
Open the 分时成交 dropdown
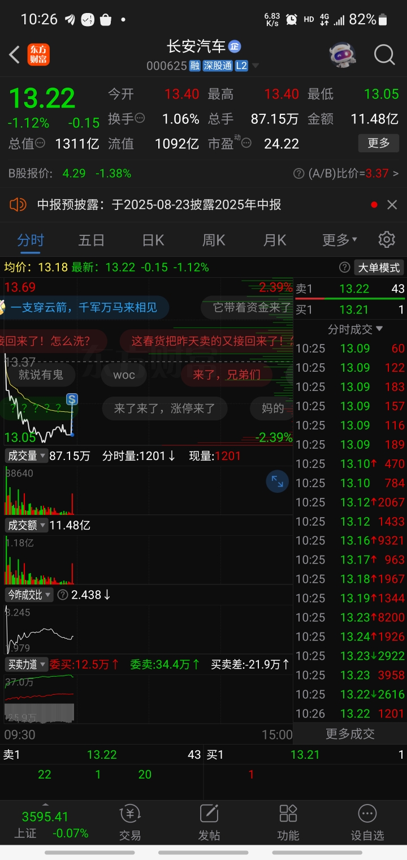click(x=355, y=329)
